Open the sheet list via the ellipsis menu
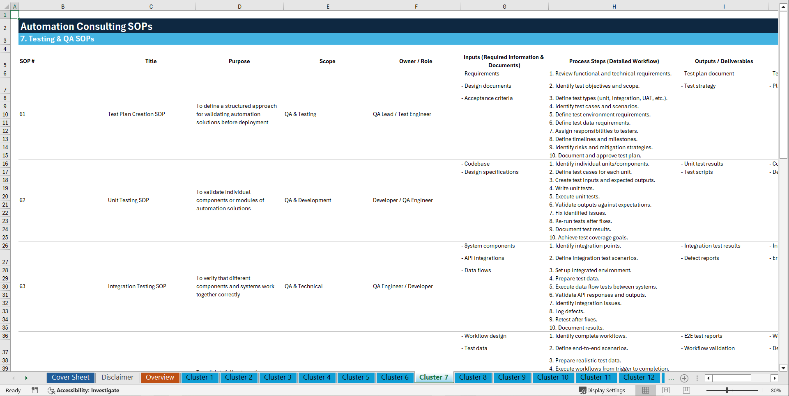The height and width of the screenshot is (396, 789). pos(671,378)
